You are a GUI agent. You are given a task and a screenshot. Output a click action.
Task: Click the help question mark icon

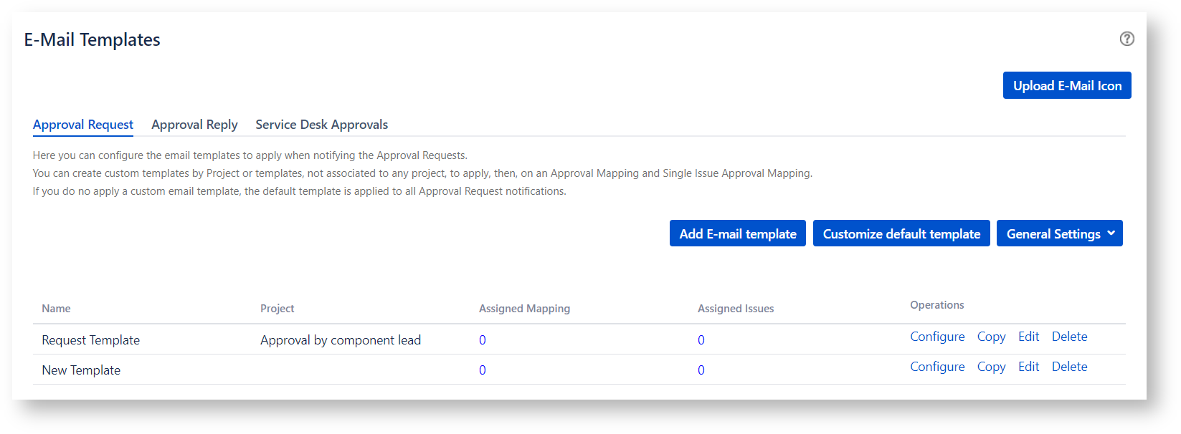click(1127, 39)
